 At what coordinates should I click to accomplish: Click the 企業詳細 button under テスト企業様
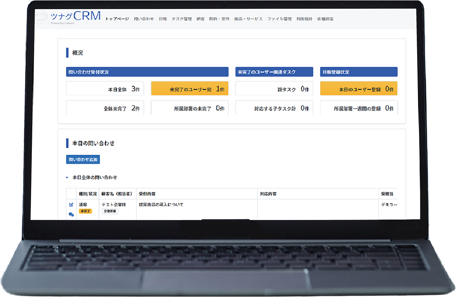(110, 211)
